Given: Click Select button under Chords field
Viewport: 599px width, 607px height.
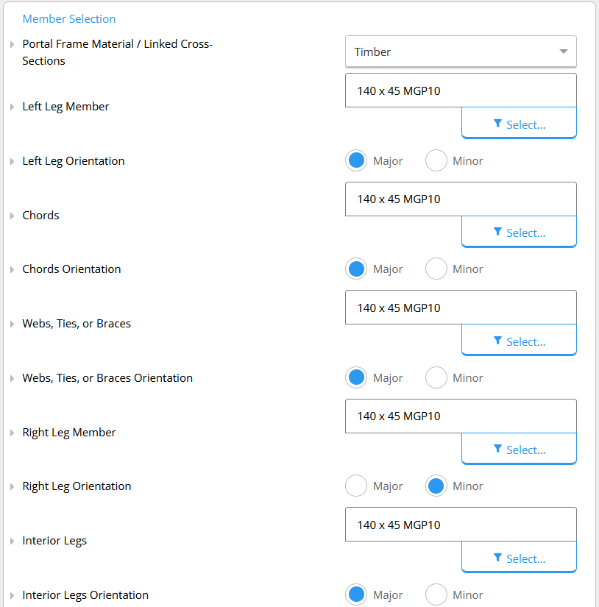Looking at the screenshot, I should (x=519, y=232).
